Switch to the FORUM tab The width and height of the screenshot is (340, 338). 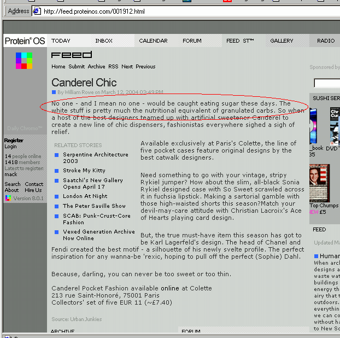192,41
